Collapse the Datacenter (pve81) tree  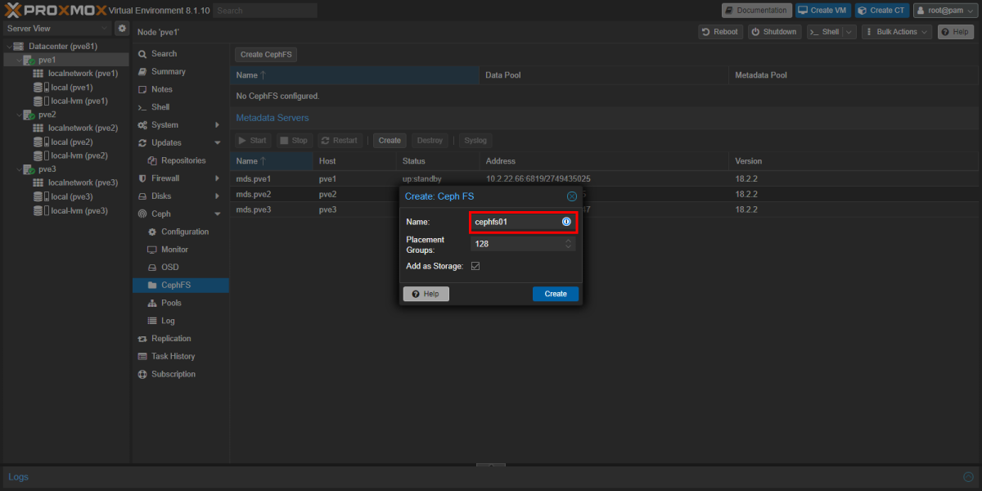[8, 47]
